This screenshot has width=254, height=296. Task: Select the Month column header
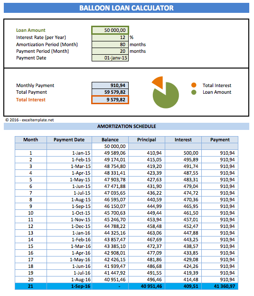point(31,140)
